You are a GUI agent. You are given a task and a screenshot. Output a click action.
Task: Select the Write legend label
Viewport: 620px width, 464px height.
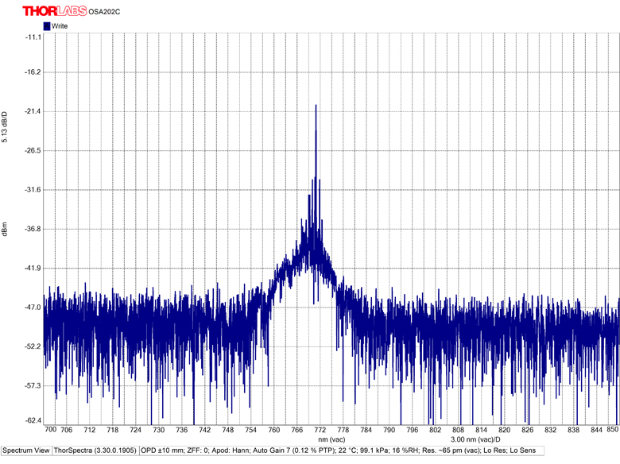pyautogui.click(x=60, y=26)
